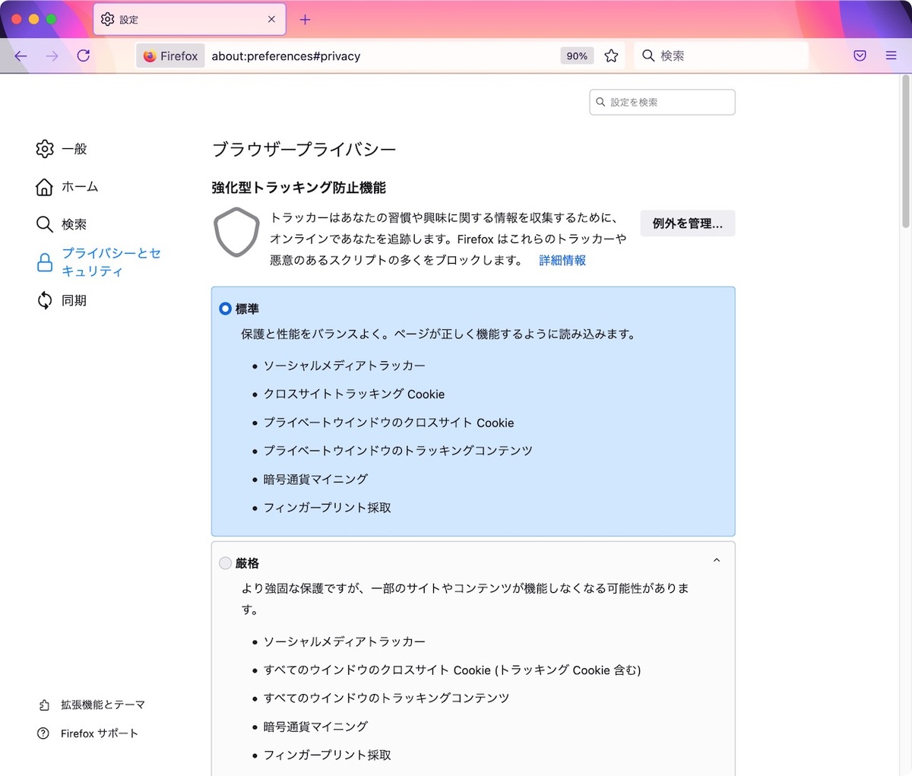The image size is (912, 776).
Task: Click the 設定を検索 search field
Action: [662, 103]
